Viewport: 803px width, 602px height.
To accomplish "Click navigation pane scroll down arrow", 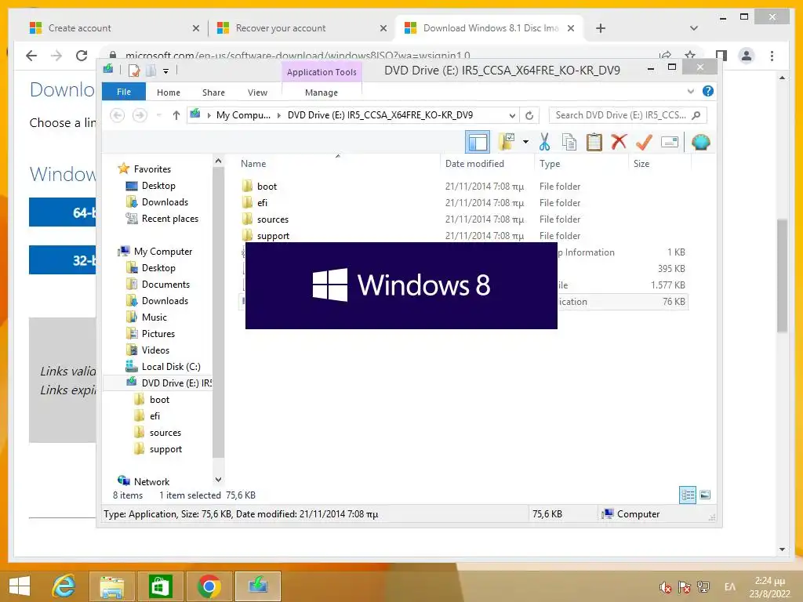I will 218,480.
